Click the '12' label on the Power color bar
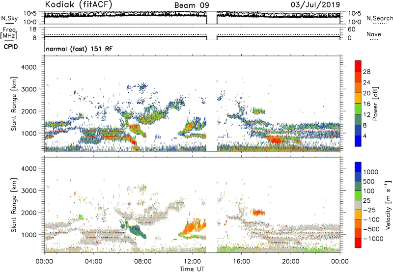393x272 pixels. point(366,115)
